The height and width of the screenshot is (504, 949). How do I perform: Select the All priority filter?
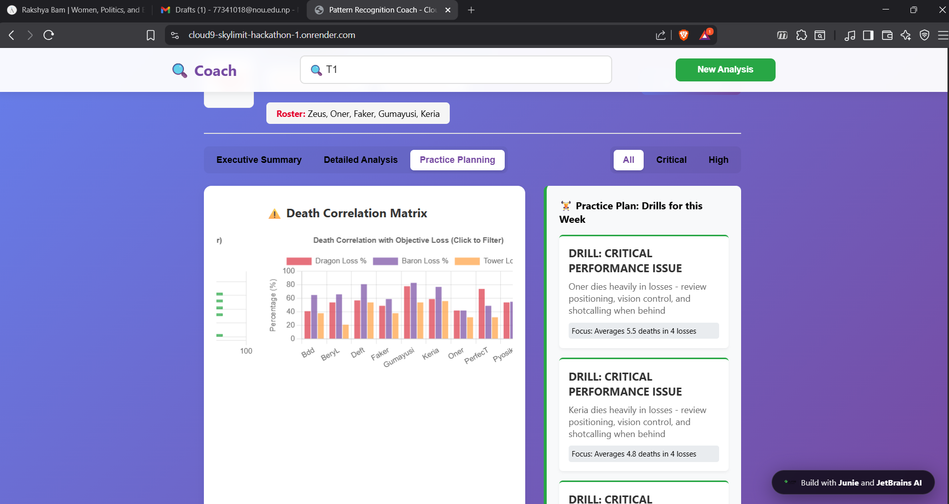[629, 160]
